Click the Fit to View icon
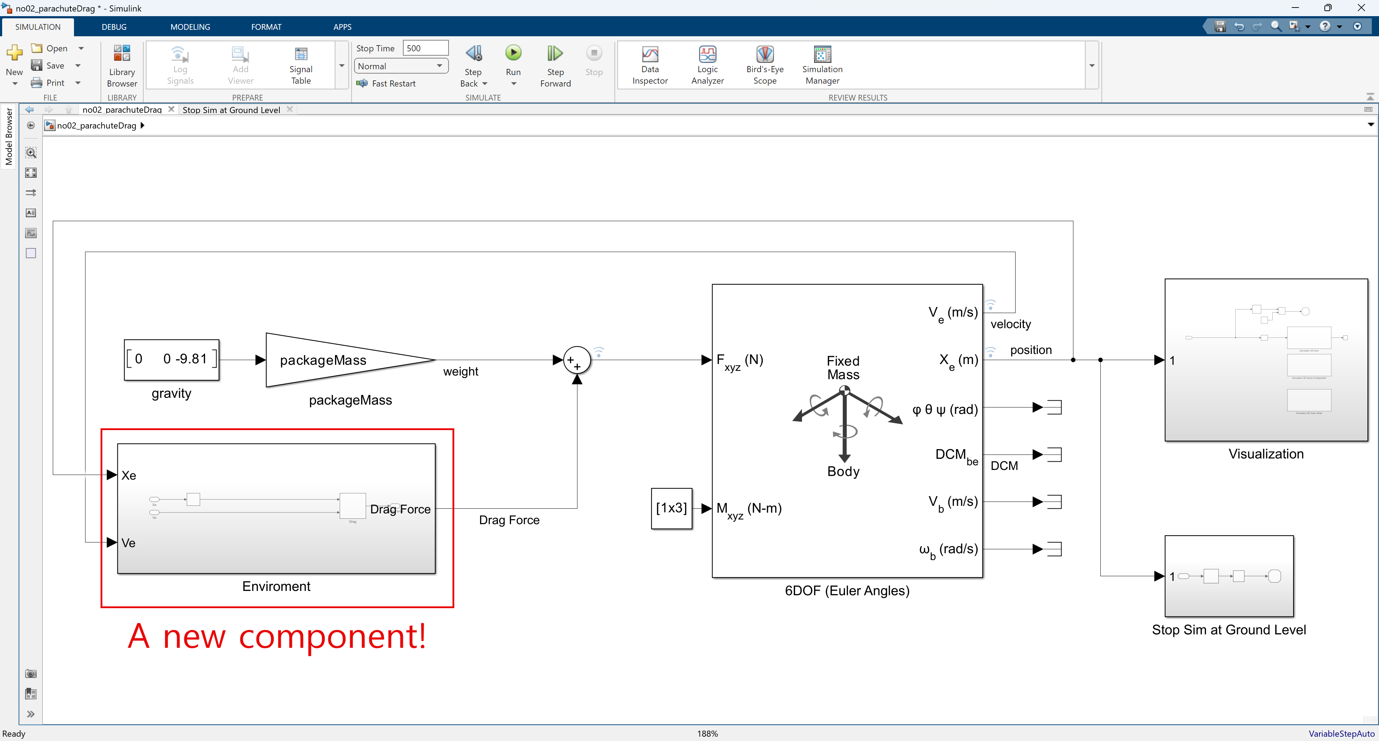Image resolution: width=1379 pixels, height=741 pixels. (31, 173)
